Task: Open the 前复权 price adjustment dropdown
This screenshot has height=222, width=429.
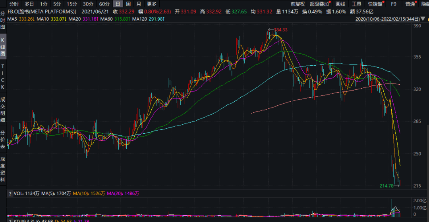Action: (x=297, y=4)
